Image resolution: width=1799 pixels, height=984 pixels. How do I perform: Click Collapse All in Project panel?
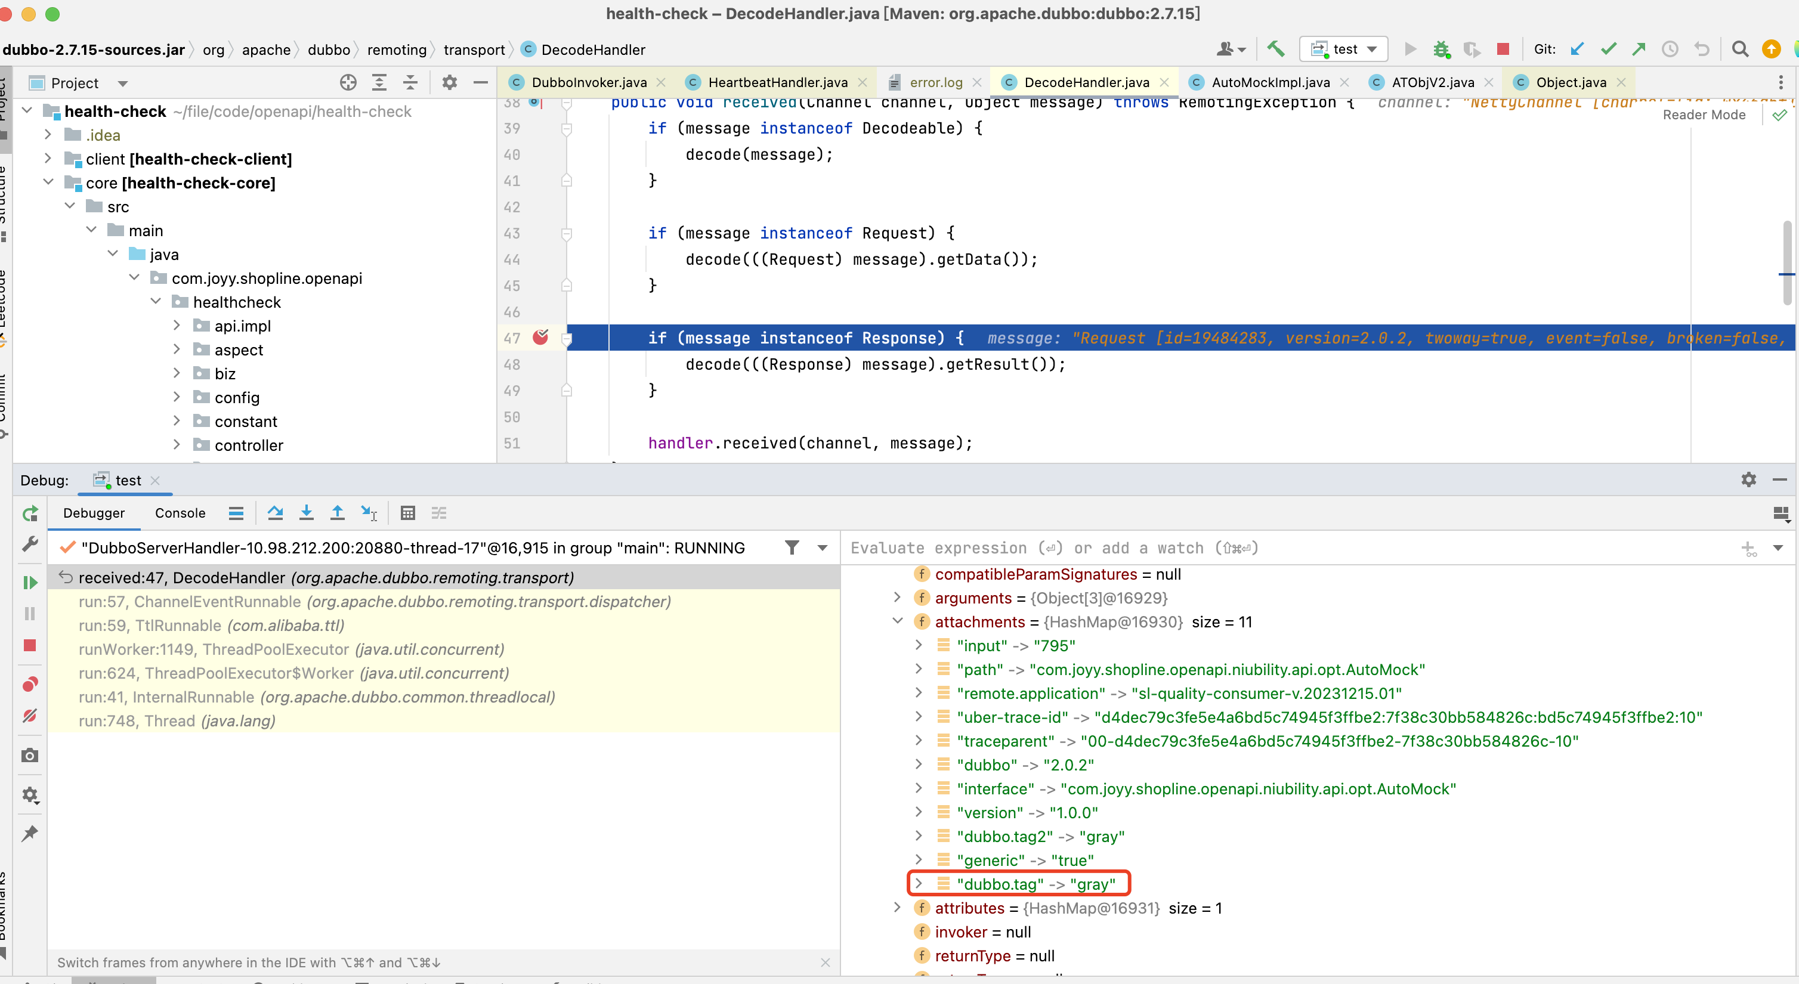tap(410, 82)
